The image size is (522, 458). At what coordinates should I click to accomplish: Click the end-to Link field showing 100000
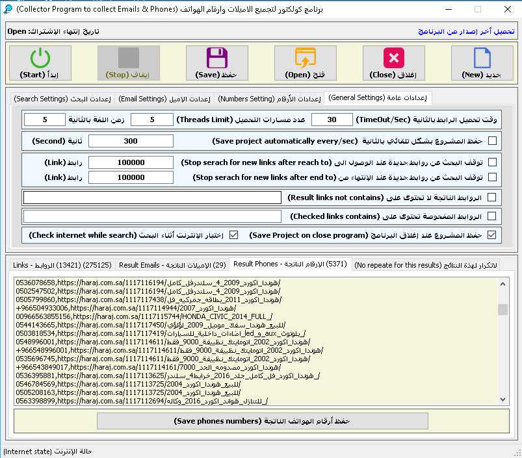[131, 177]
